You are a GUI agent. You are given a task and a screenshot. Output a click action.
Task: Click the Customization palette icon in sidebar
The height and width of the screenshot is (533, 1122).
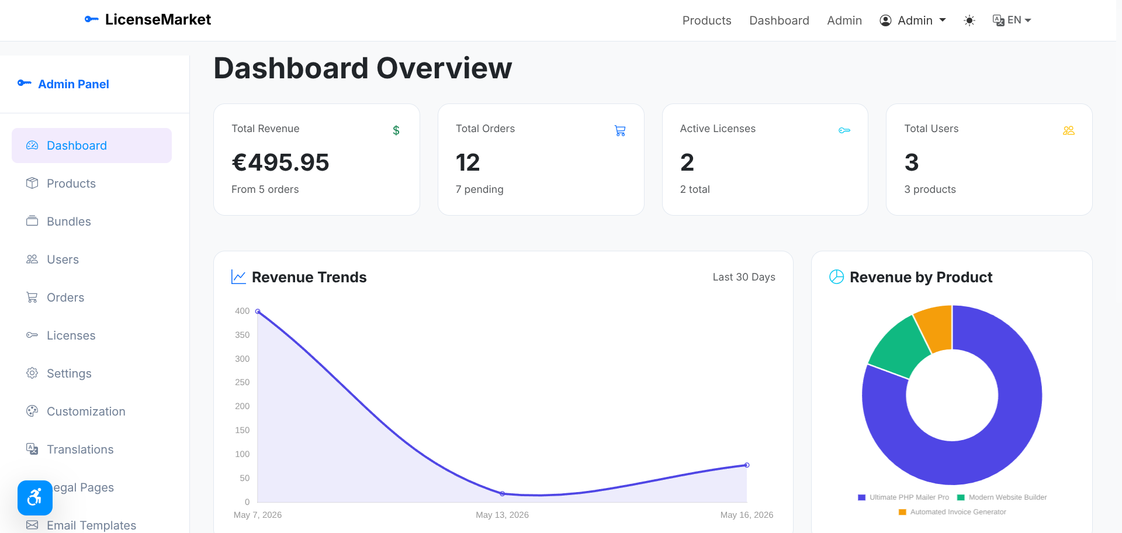[x=32, y=411]
